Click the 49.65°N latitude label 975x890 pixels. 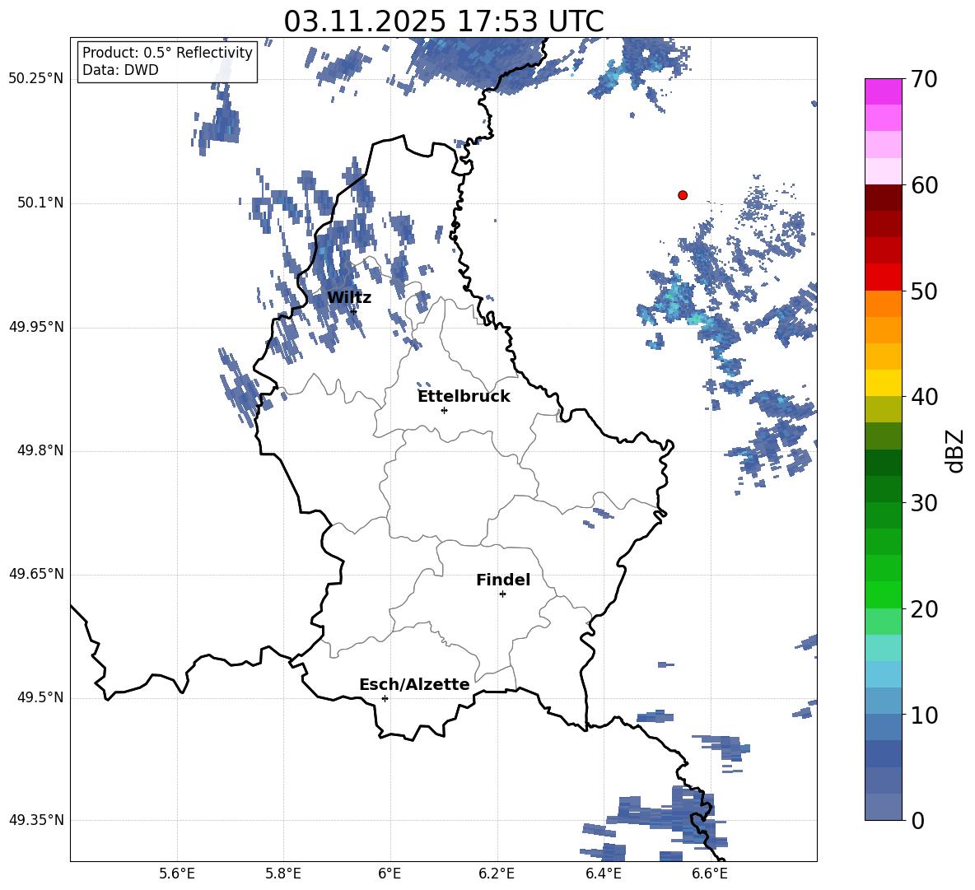click(36, 573)
